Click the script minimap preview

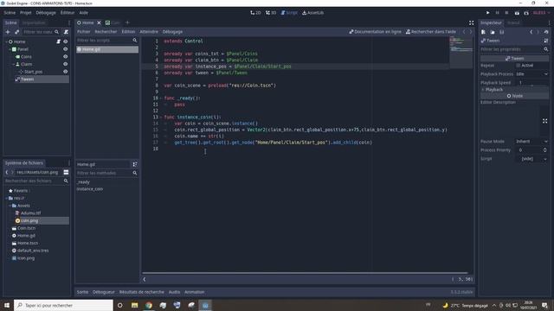[x=461, y=53]
